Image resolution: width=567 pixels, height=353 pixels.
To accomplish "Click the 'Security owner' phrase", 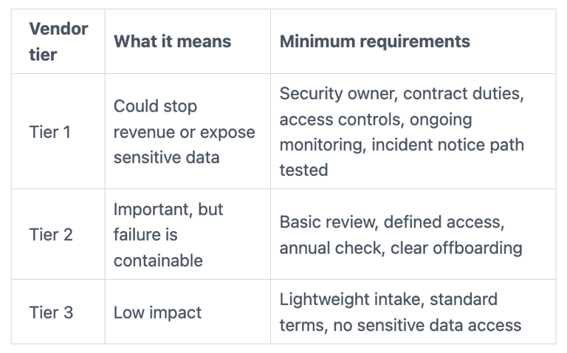I will [330, 95].
